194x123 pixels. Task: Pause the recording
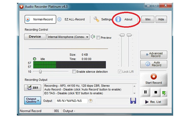145,92
